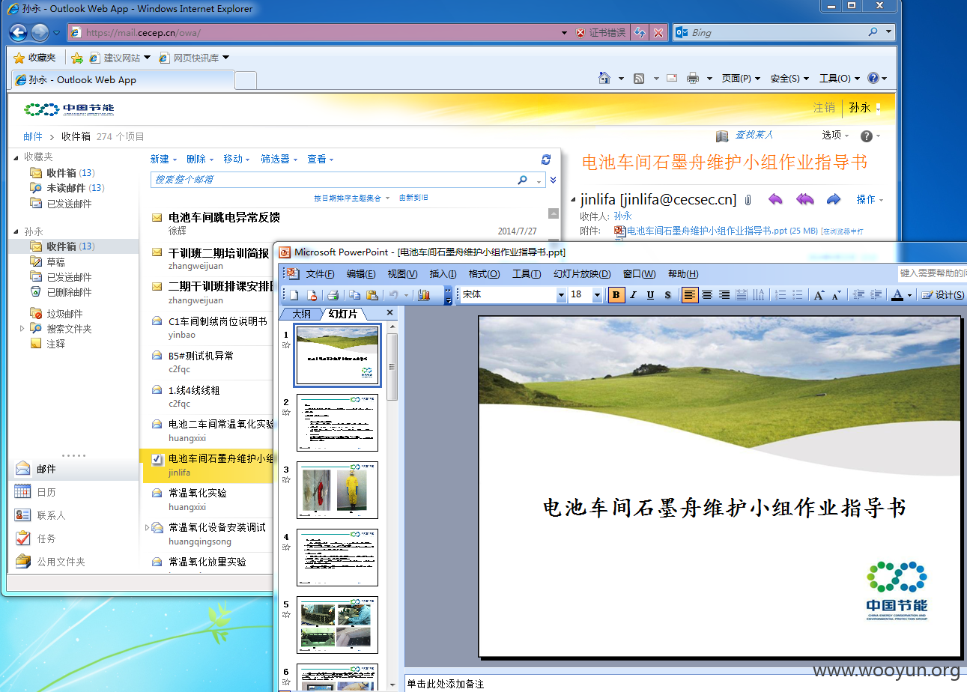Align text right in PowerPoint
The height and width of the screenshot is (692, 967).
click(x=724, y=295)
